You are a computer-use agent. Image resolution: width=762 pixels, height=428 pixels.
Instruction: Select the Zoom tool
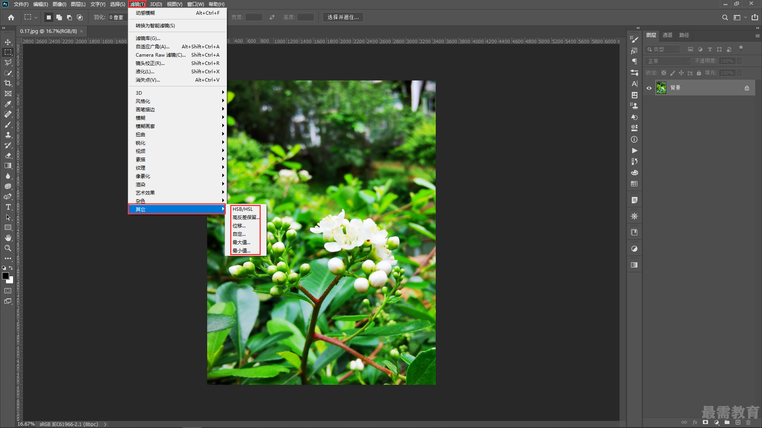point(8,248)
